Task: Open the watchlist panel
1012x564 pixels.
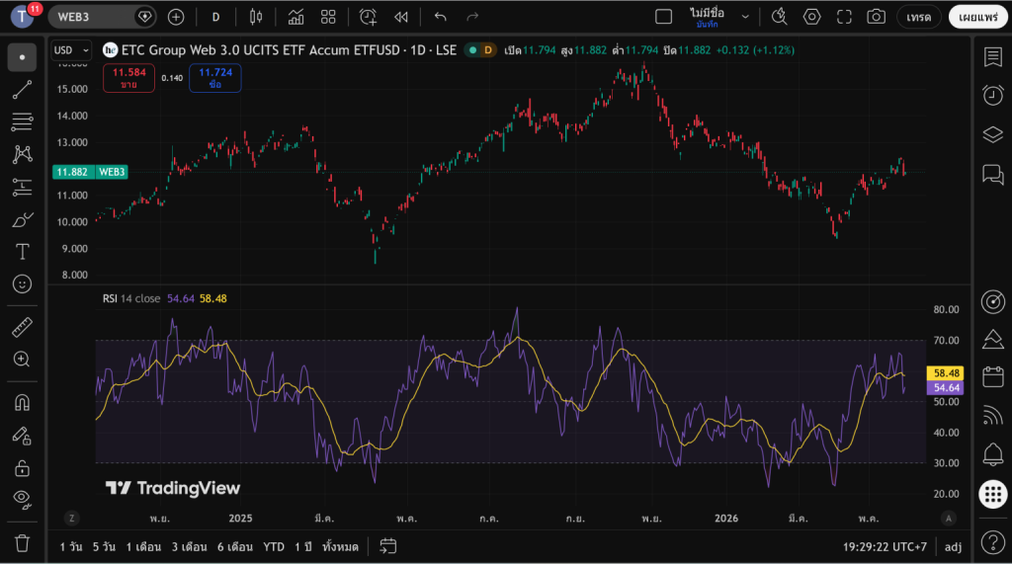Action: (x=992, y=56)
